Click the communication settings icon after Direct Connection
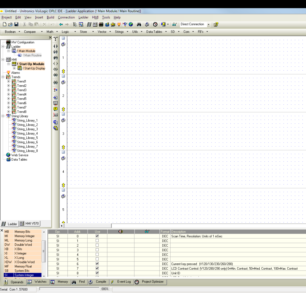 pyautogui.click(x=216, y=25)
